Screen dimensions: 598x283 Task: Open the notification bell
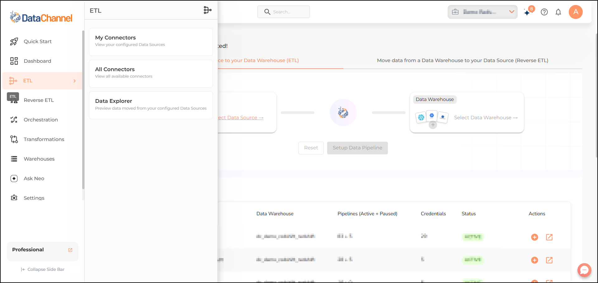(558, 12)
